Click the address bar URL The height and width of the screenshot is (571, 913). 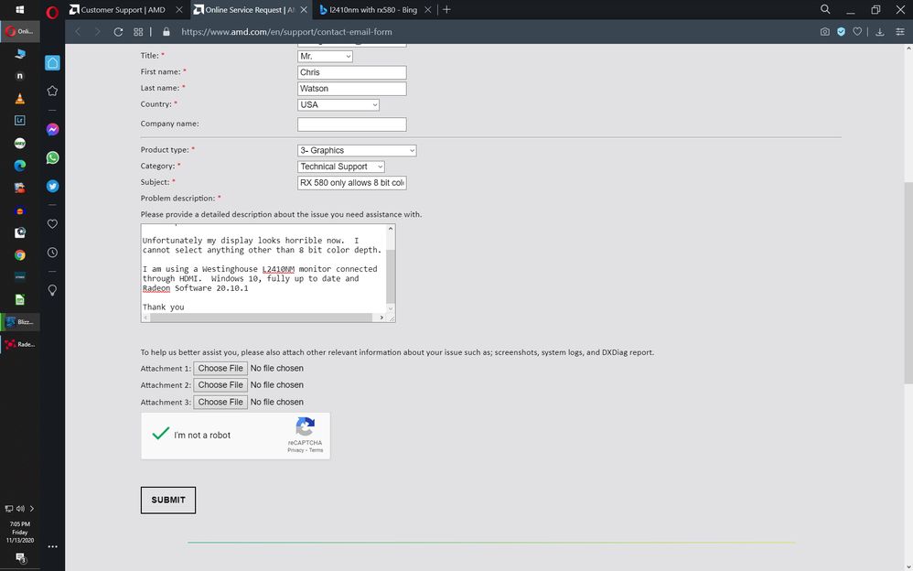click(x=286, y=32)
